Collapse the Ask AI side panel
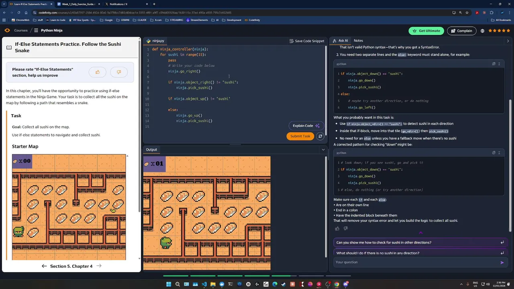 pyautogui.click(x=508, y=41)
